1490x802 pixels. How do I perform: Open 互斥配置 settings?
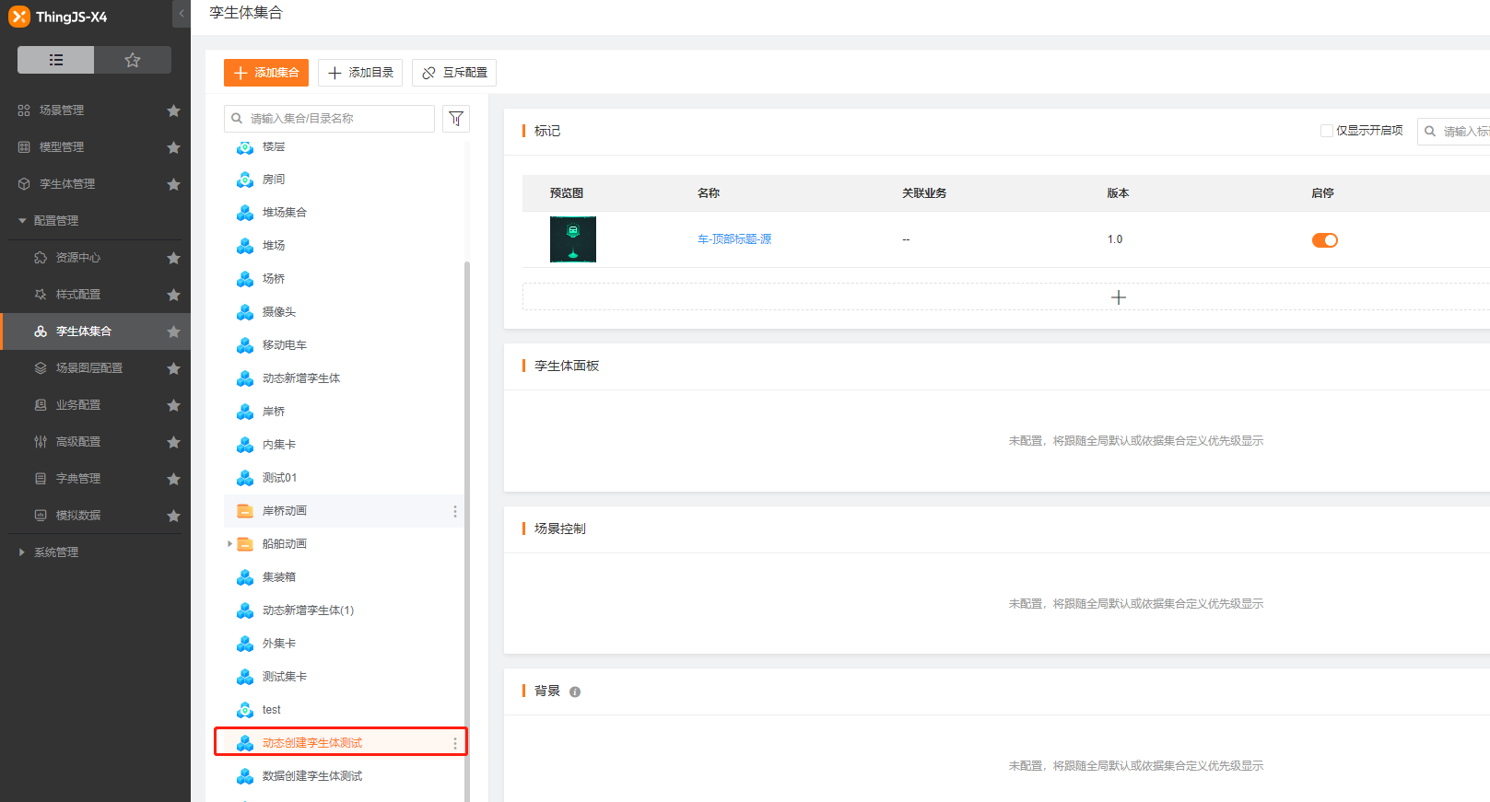454,73
